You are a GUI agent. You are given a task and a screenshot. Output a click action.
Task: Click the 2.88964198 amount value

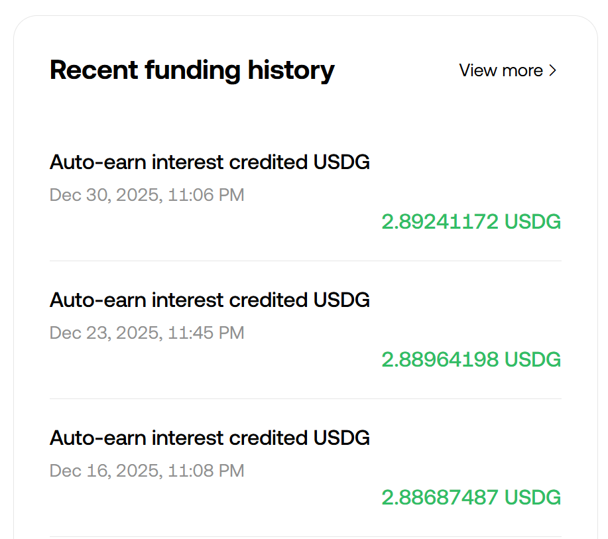click(440, 359)
